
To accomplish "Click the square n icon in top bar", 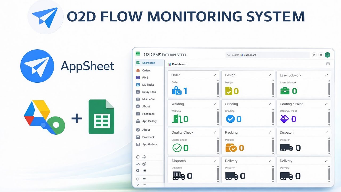I will 321,55.
